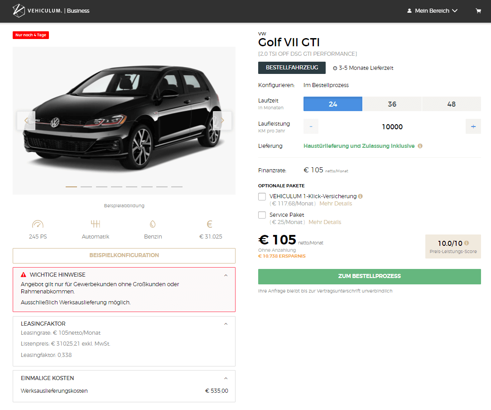The image size is (491, 410).
Task: Collapse the Einmalige Kosten section
Action: 226,378
